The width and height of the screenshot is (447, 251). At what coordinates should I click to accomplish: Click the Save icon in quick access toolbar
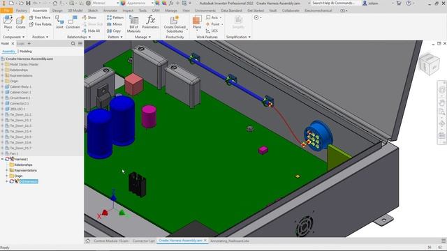(x=28, y=3)
